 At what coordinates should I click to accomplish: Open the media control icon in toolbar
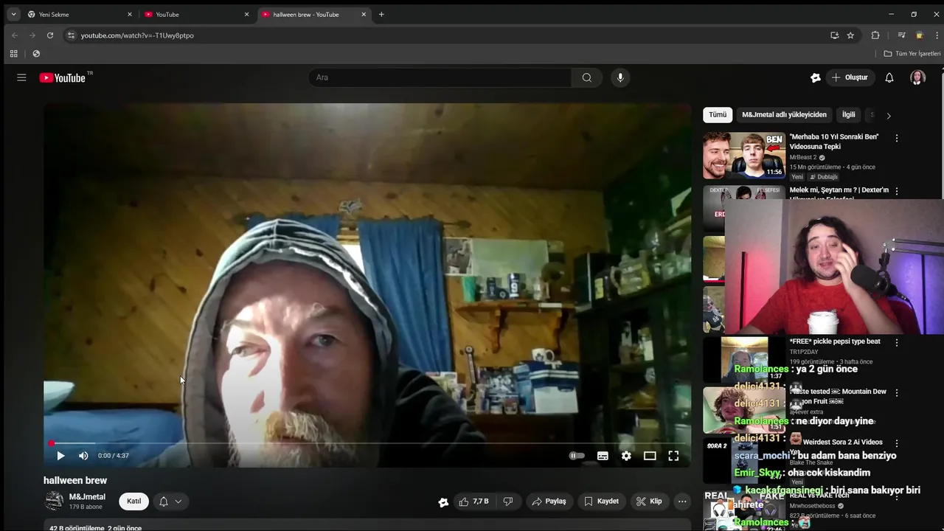pyautogui.click(x=901, y=35)
